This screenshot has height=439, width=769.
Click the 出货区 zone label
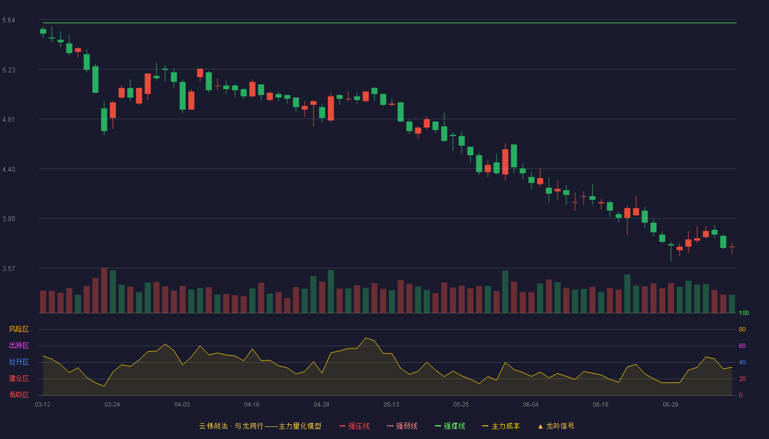point(19,346)
